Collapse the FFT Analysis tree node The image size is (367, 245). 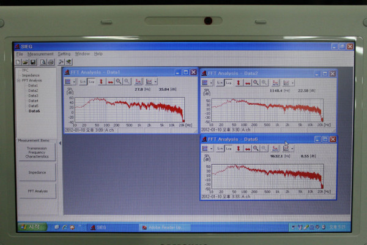pyautogui.click(x=18, y=80)
